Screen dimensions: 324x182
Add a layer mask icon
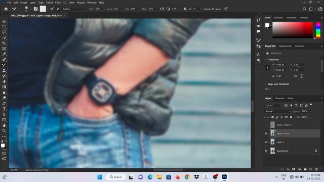pyautogui.click(x=294, y=169)
